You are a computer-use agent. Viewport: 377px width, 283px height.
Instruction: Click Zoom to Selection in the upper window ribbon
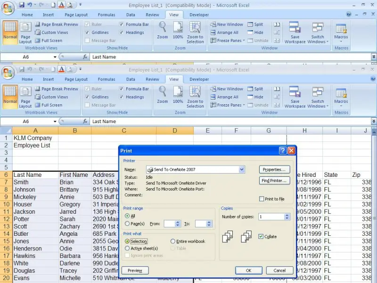point(195,33)
